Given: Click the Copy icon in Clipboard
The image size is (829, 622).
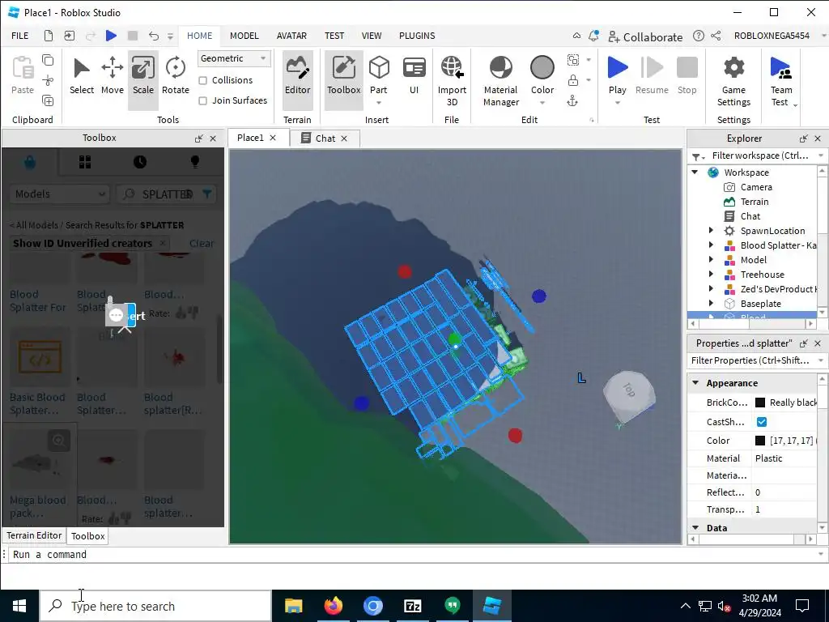Looking at the screenshot, I should click(48, 60).
